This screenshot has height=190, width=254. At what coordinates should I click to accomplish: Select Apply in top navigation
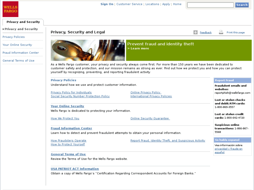pos(166,4)
